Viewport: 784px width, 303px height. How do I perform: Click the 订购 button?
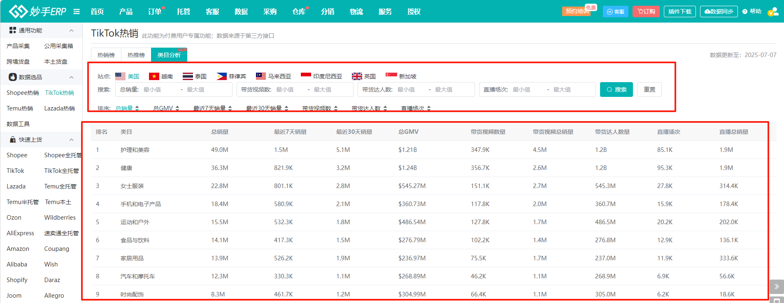[646, 11]
